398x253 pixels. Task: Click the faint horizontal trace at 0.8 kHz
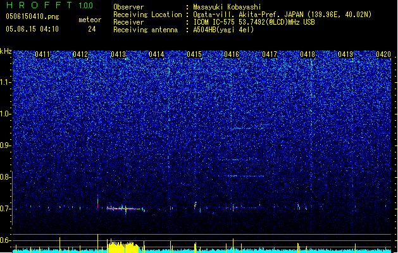click(x=241, y=176)
